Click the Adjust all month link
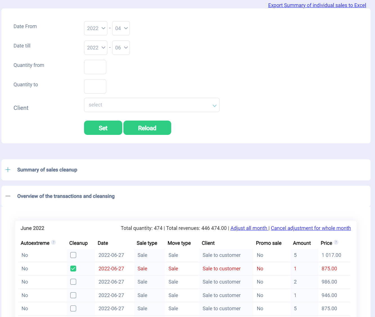This screenshot has height=317, width=375. point(249,228)
